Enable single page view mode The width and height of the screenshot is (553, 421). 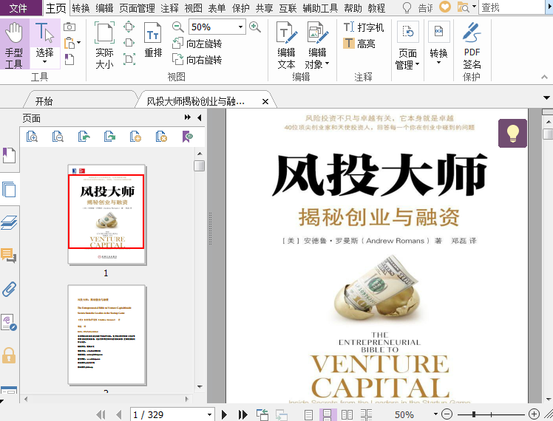coord(308,414)
